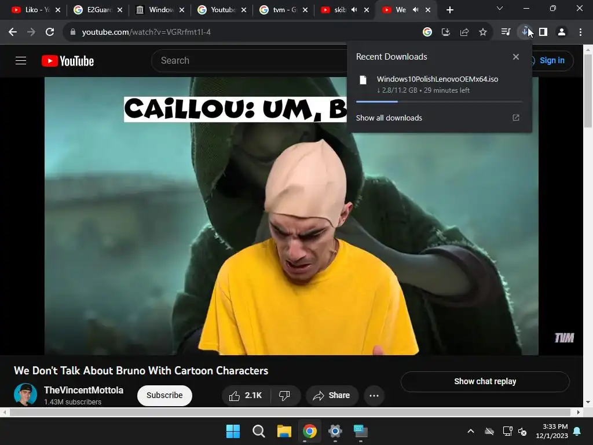This screenshot has width=593, height=445.
Task: Open the Windows Start menu
Action: pos(233,431)
